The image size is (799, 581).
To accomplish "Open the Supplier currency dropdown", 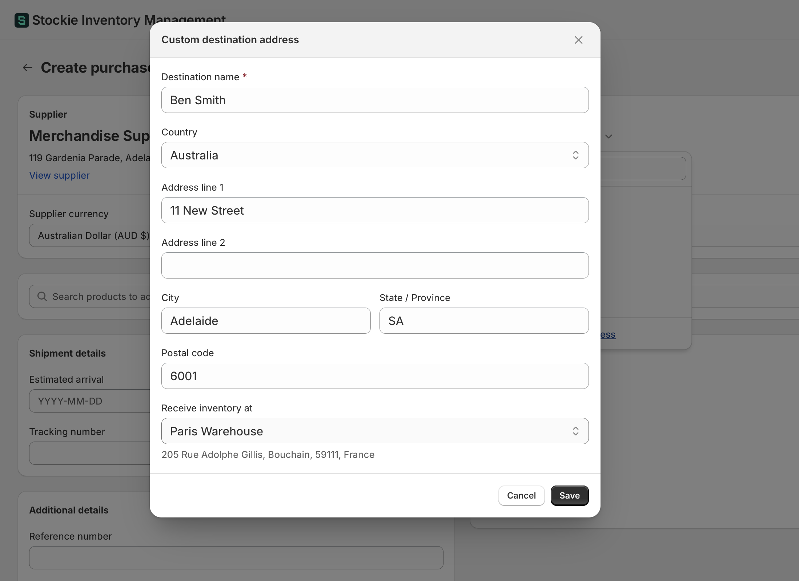I will (x=90, y=235).
